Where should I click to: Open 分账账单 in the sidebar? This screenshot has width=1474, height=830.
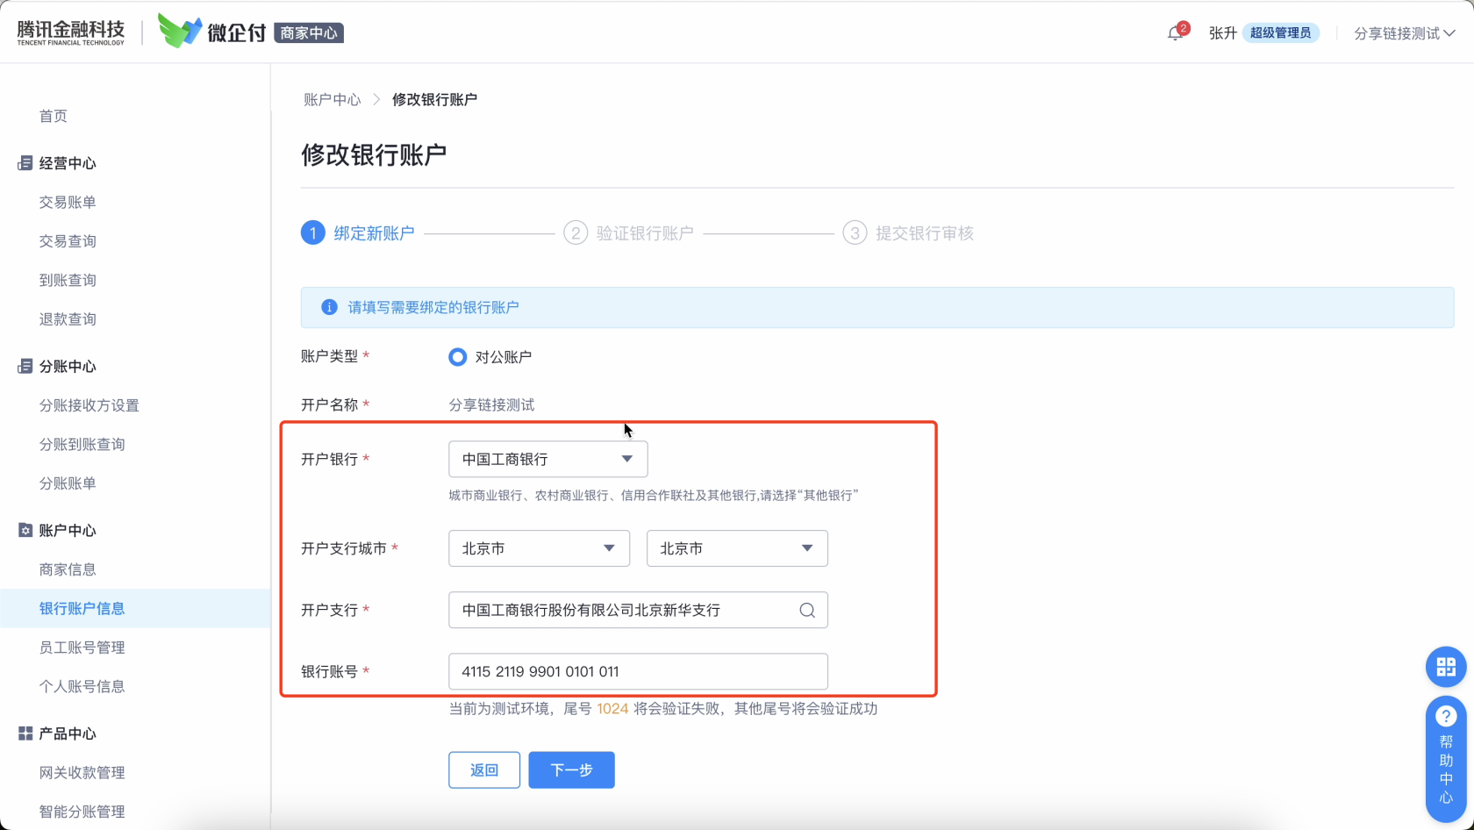point(68,483)
